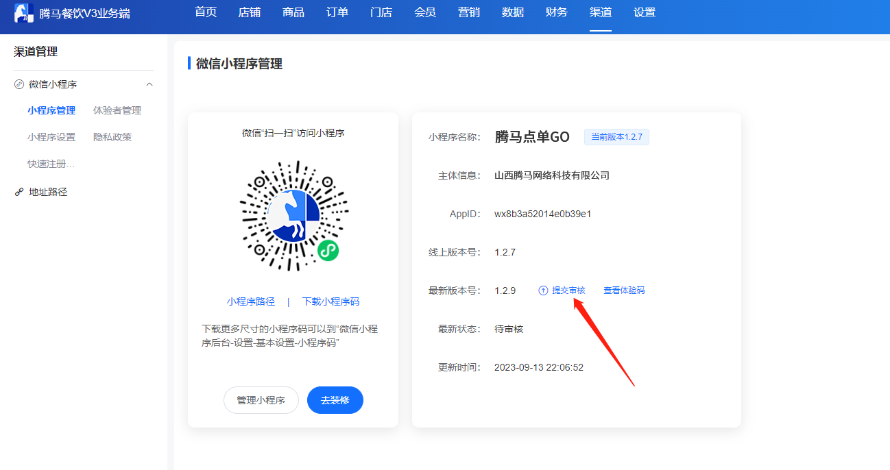
Task: Open the 首页 top menu
Action: tap(206, 12)
